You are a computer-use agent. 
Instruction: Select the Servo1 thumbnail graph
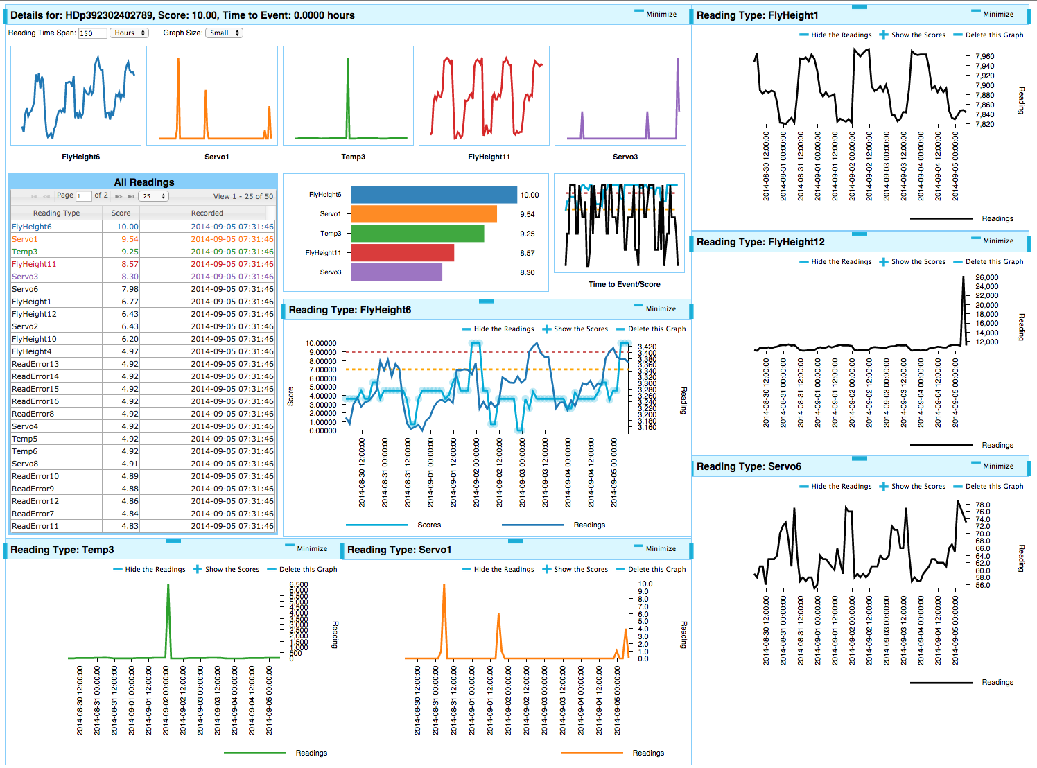tap(212, 96)
